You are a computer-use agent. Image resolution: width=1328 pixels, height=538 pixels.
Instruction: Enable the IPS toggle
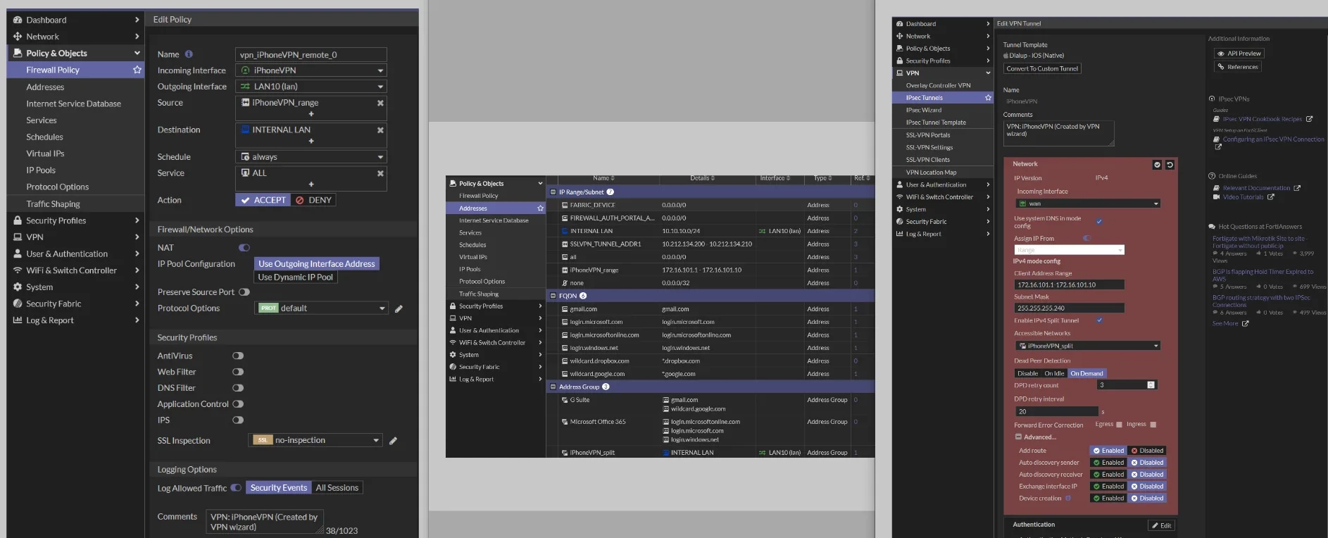[x=238, y=420]
